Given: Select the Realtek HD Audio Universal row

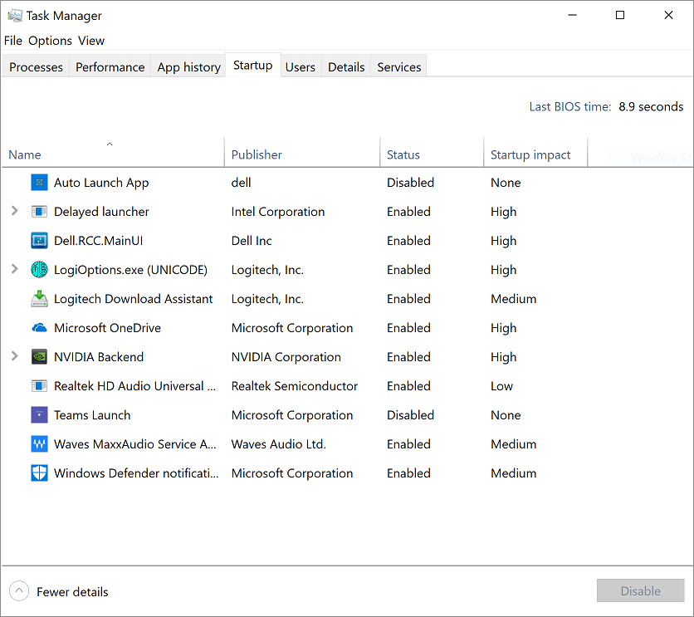Looking at the screenshot, I should pyautogui.click(x=134, y=386).
